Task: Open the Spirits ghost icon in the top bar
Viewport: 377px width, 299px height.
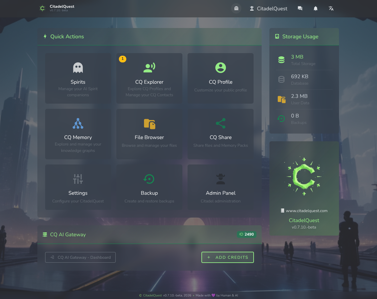Action: [x=236, y=8]
